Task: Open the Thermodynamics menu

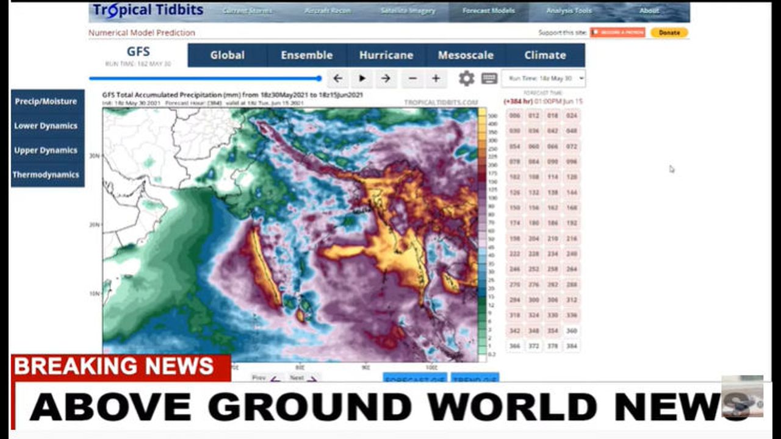Action: [x=46, y=174]
